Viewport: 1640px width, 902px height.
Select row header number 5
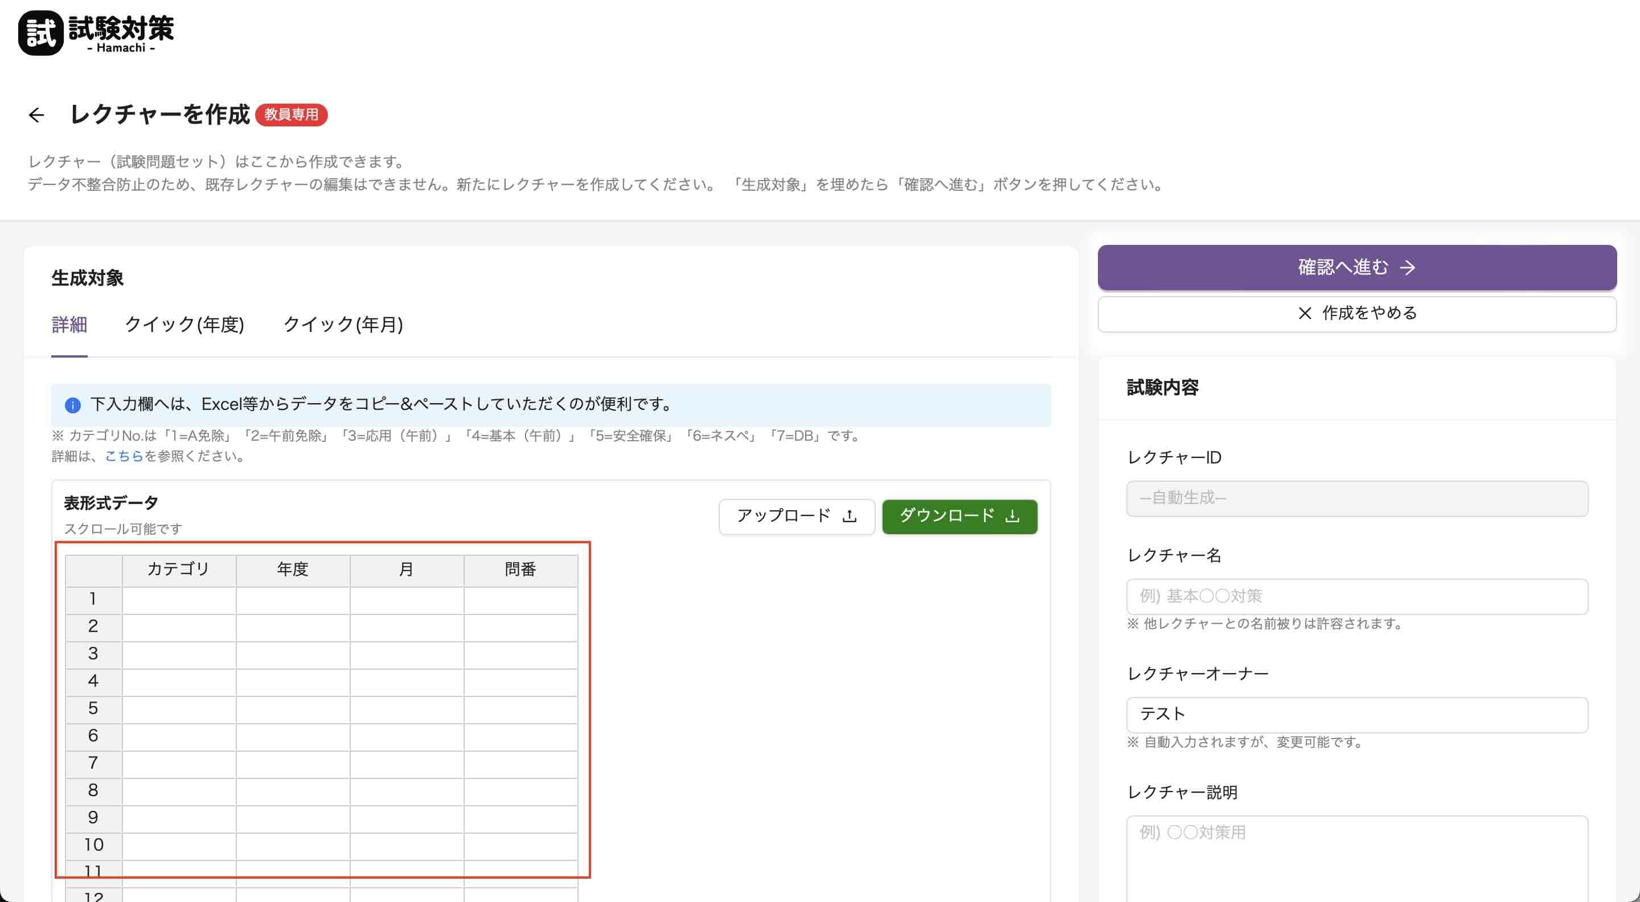tap(93, 708)
